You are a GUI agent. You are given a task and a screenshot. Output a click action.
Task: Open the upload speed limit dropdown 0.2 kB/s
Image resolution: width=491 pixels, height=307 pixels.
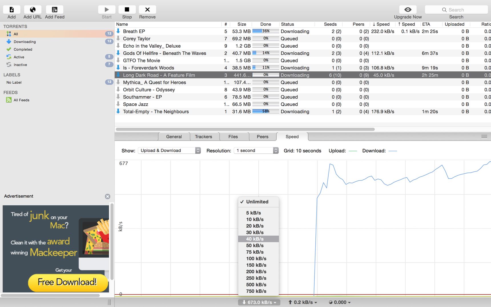click(x=303, y=302)
